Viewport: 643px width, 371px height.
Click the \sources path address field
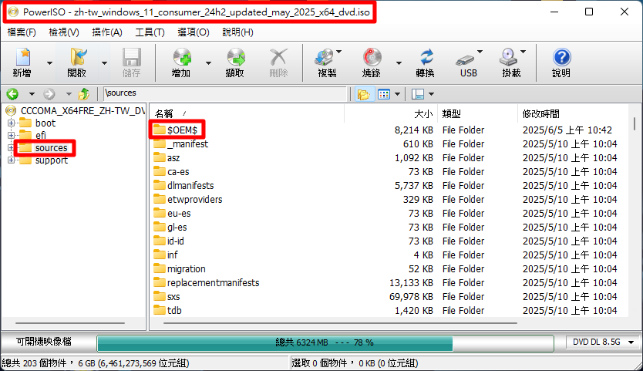point(224,93)
